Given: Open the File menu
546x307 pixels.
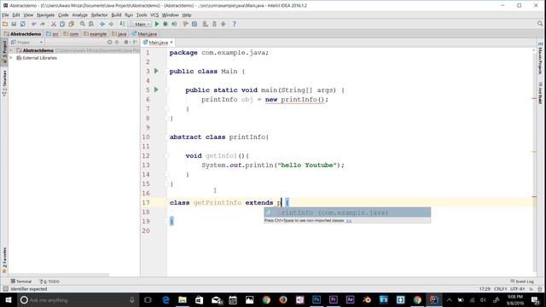Looking at the screenshot, I should 5,15.
